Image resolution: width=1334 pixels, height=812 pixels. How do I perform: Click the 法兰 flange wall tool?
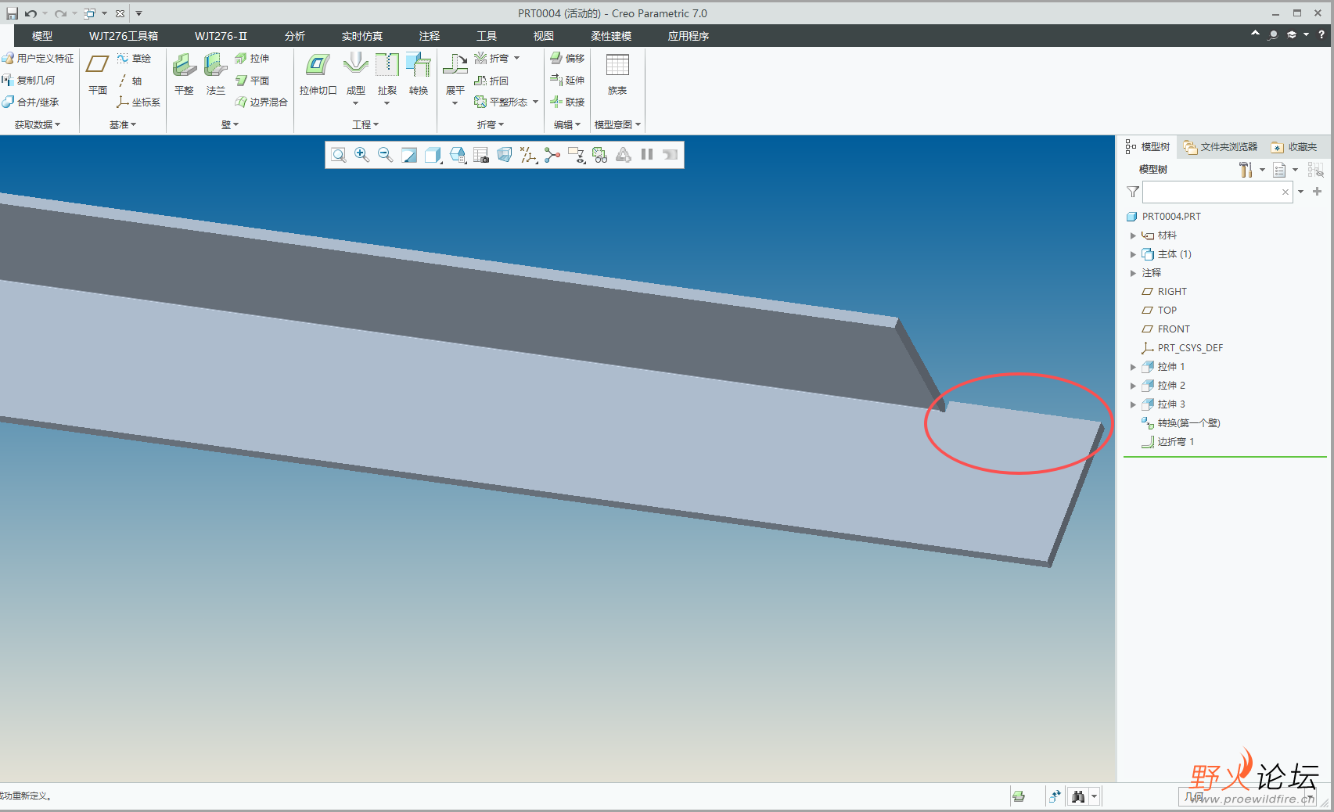pyautogui.click(x=215, y=74)
